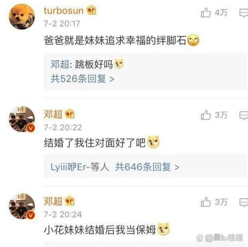Like 邓超's 20:22 comment
Viewport: 248px width, 247px height.
pos(206,115)
